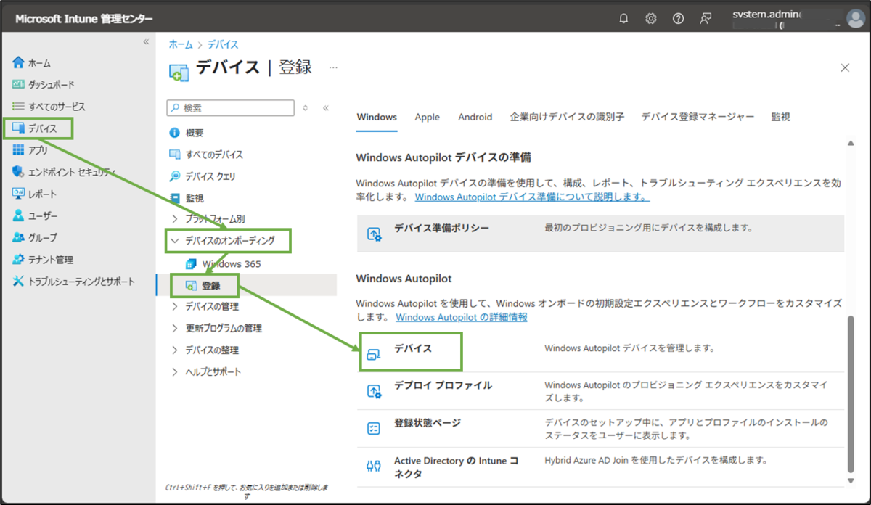Click the レポート monitor icon

click(19, 194)
